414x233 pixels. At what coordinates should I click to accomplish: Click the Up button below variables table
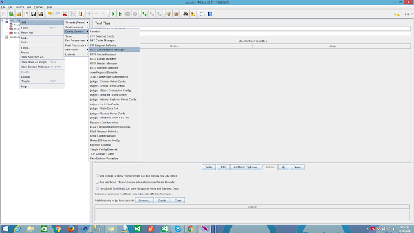(x=283, y=167)
